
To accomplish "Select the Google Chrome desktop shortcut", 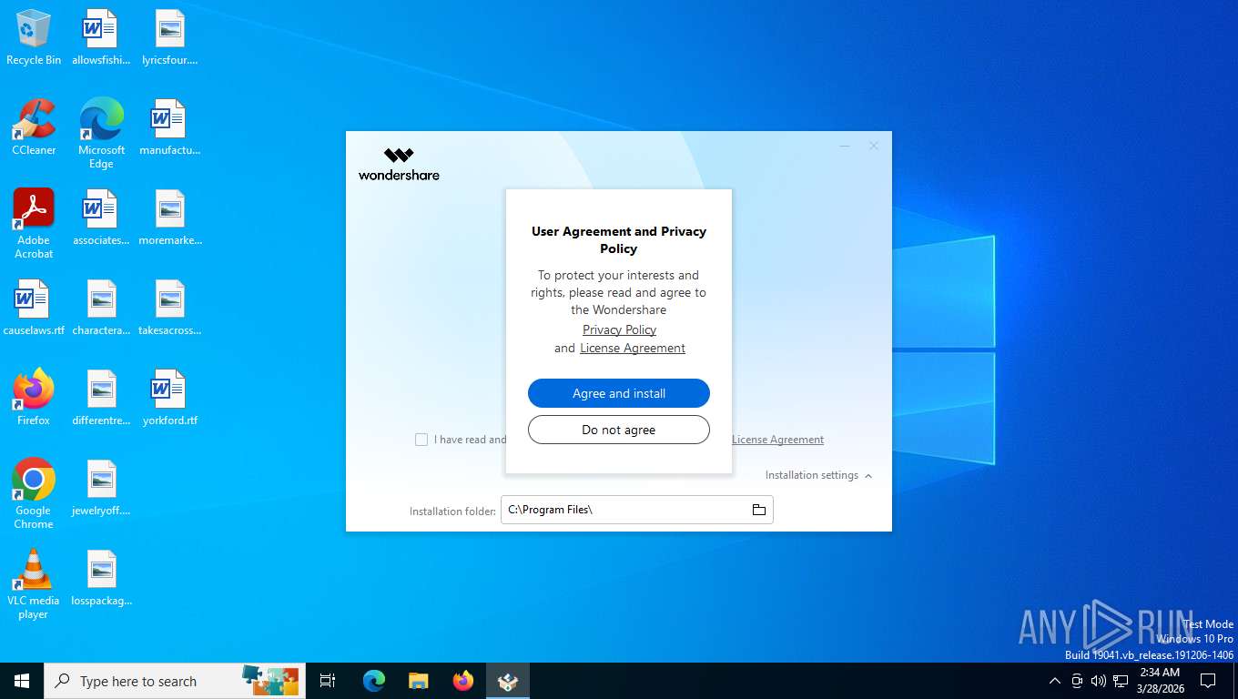I will [x=34, y=494].
